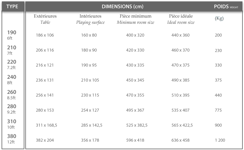Image resolution: width=244 pixels, height=150 pixels.
Task: Select the Extérieures Table subheader
Action: (45, 19)
